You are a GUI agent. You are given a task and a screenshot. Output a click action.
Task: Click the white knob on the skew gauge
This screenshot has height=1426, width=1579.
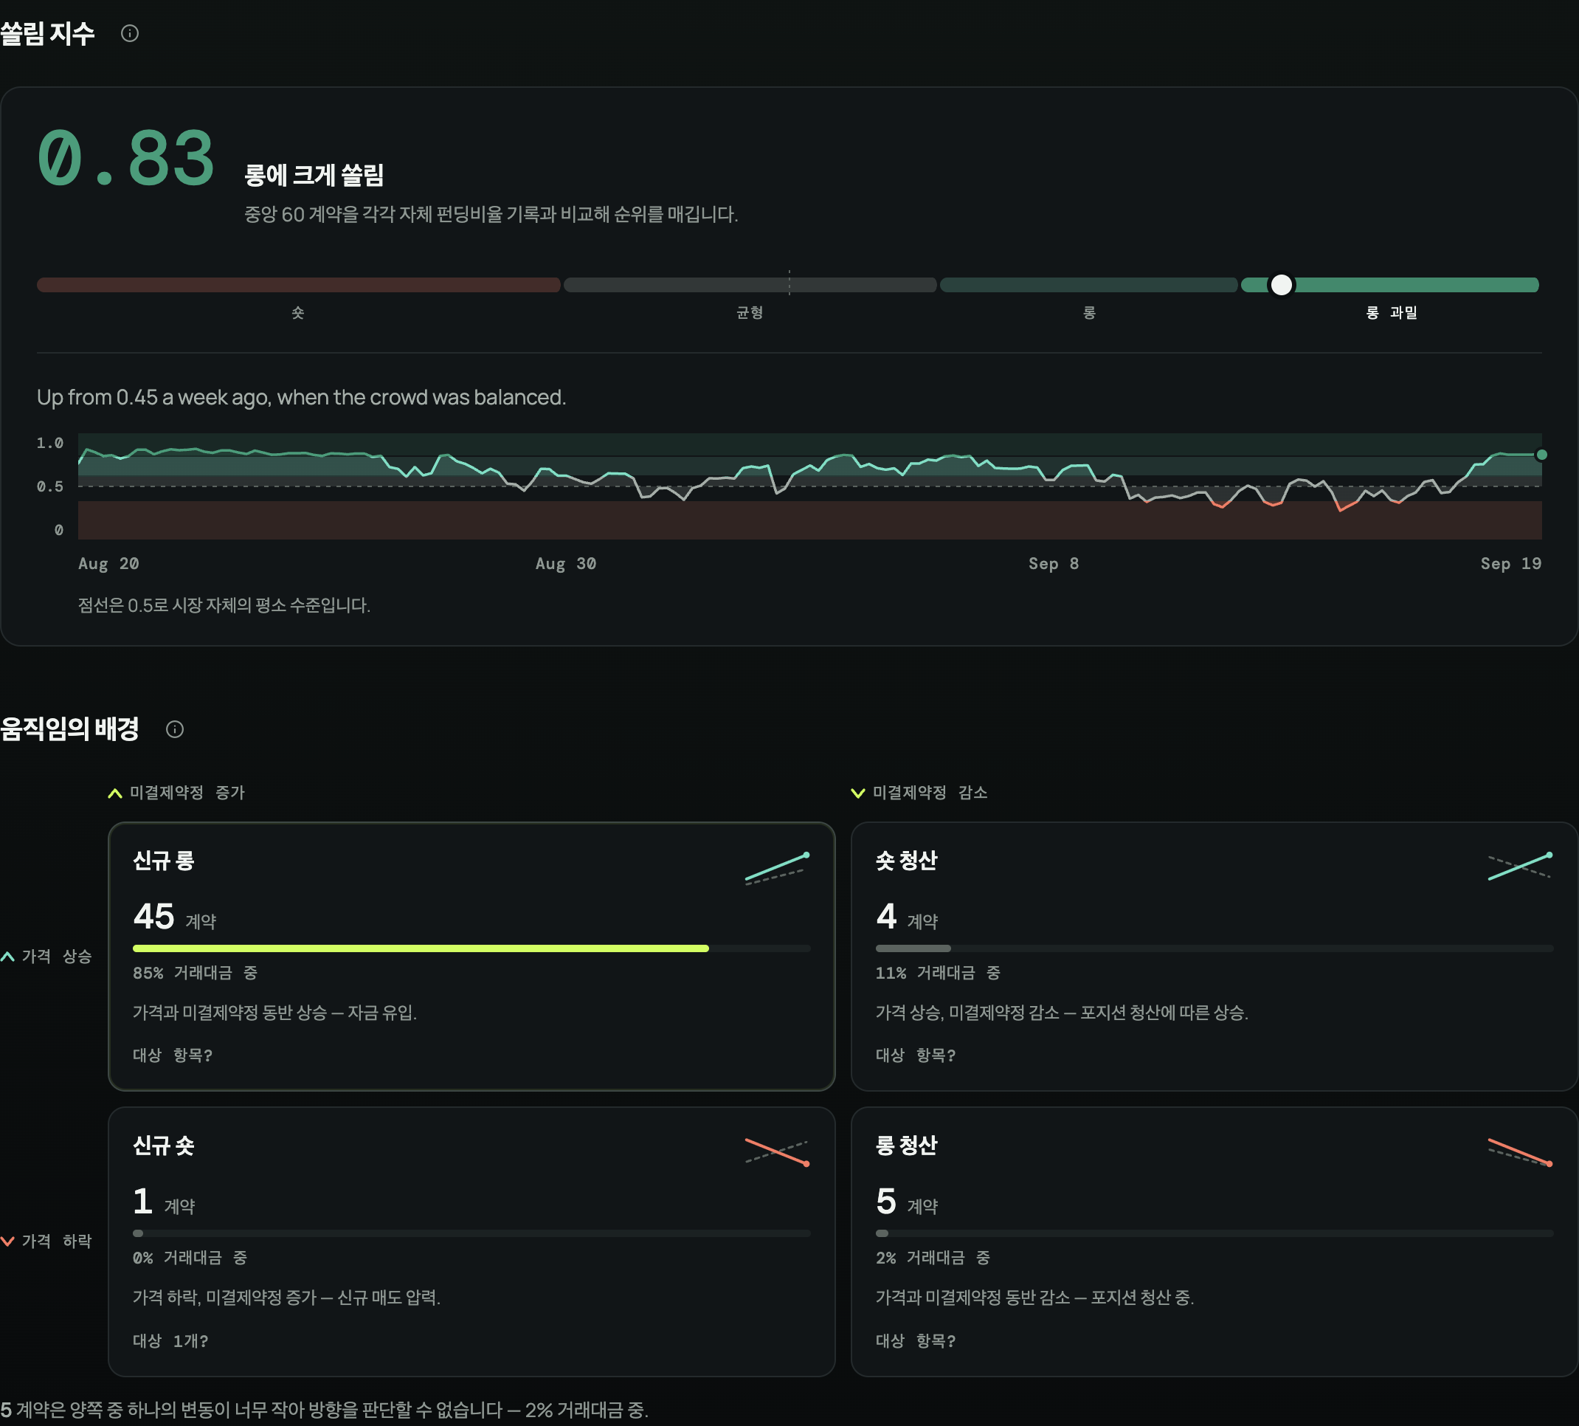[x=1282, y=284]
